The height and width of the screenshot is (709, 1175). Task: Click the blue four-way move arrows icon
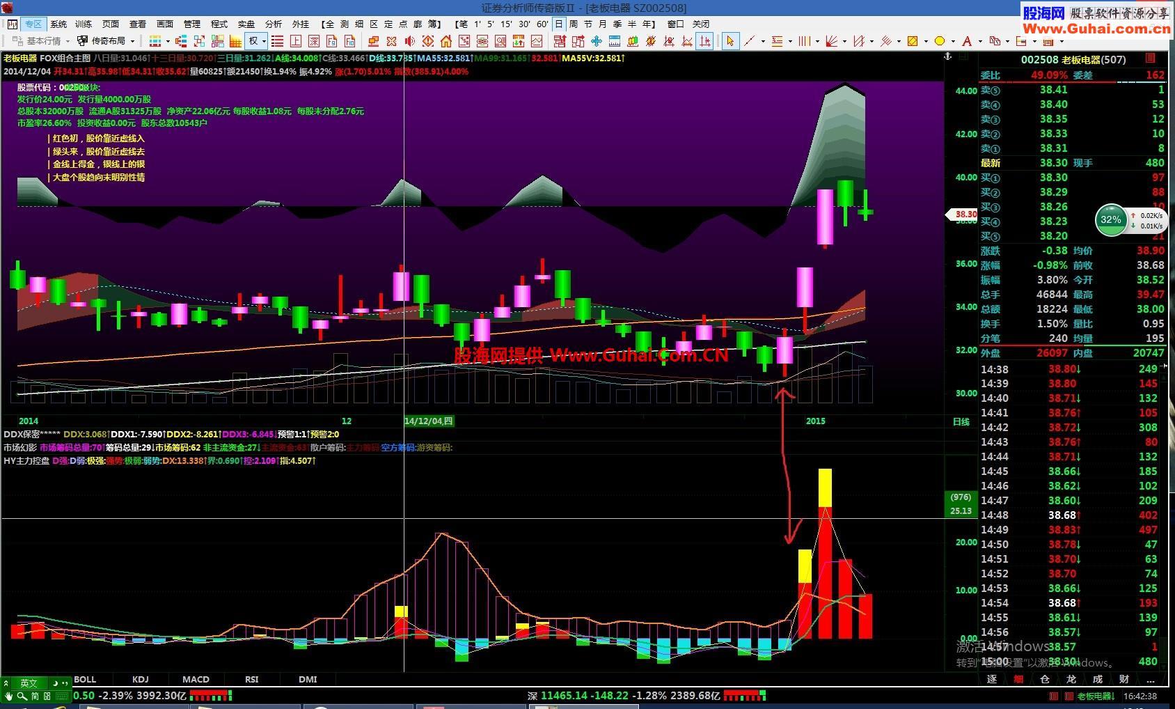[x=597, y=41]
